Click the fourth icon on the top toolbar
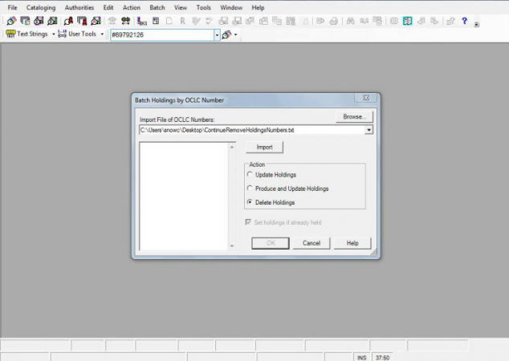509x361 pixels. pos(52,21)
